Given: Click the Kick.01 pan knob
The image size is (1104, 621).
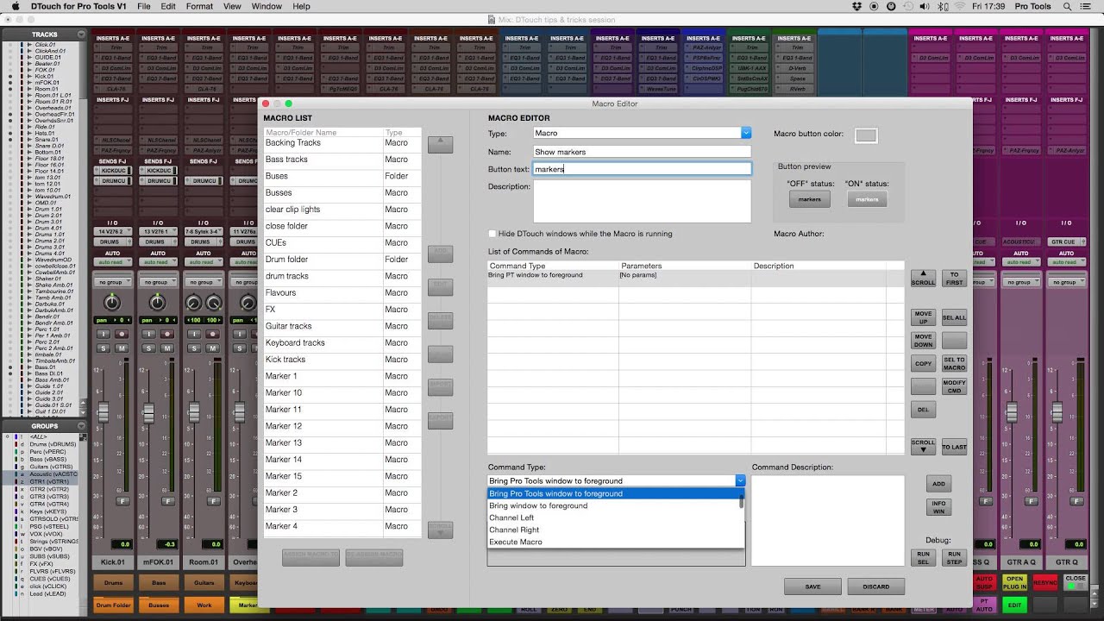Looking at the screenshot, I should 112,303.
